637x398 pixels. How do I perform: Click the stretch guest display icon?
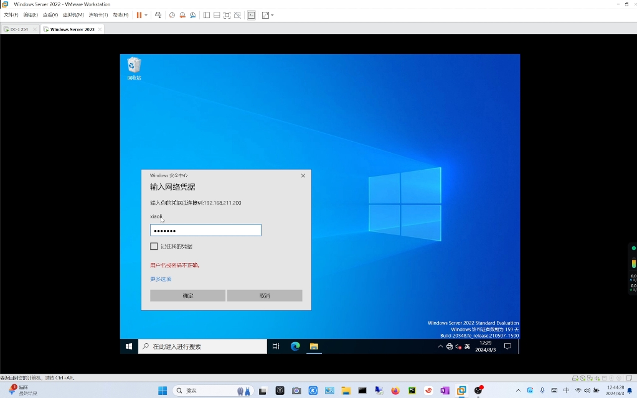(x=265, y=15)
